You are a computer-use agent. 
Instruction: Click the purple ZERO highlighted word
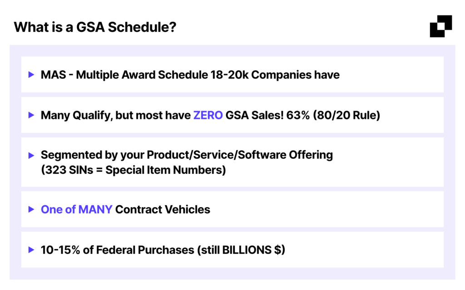pos(208,115)
